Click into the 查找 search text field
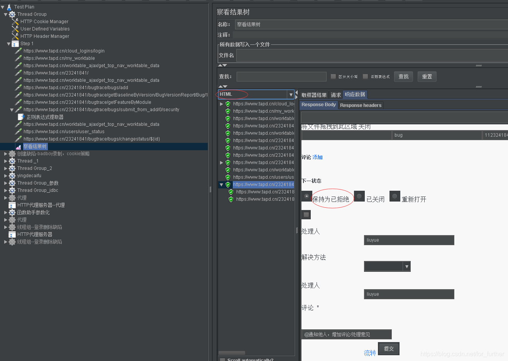The height and width of the screenshot is (361, 508). pyautogui.click(x=281, y=76)
